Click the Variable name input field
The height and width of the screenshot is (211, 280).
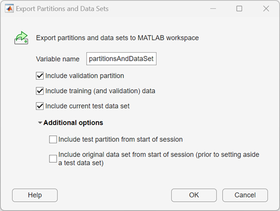121,59
